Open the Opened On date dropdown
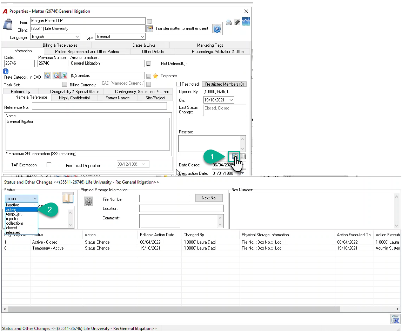Image resolution: width=402 pixels, height=331 pixels. 231,100
